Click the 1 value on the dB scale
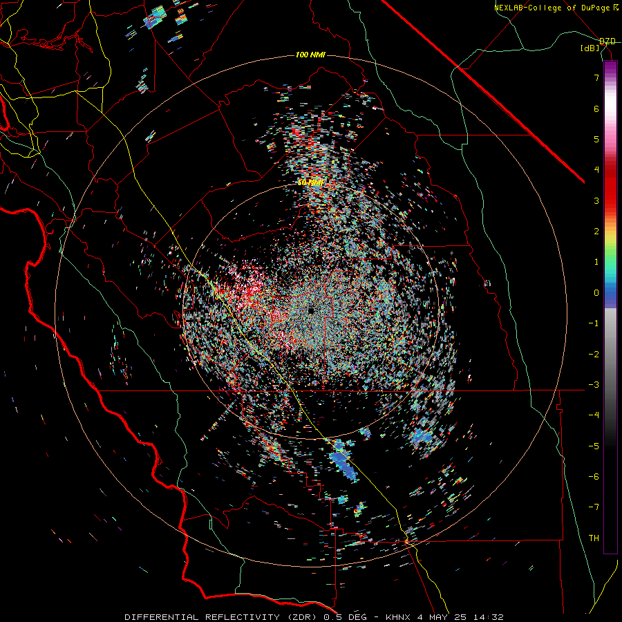 pos(596,262)
